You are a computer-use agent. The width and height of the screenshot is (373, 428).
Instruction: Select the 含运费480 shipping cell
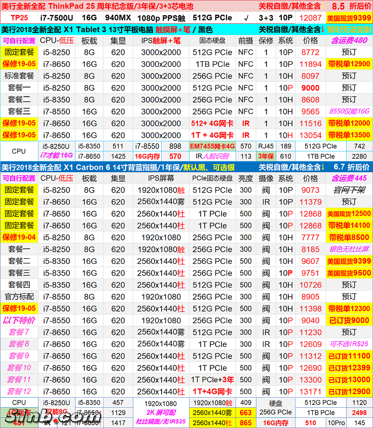(349, 41)
